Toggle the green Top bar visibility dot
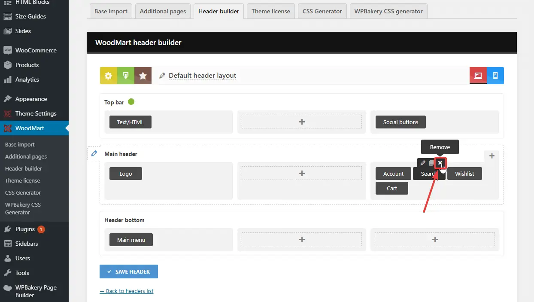The height and width of the screenshot is (302, 534). coord(131,102)
